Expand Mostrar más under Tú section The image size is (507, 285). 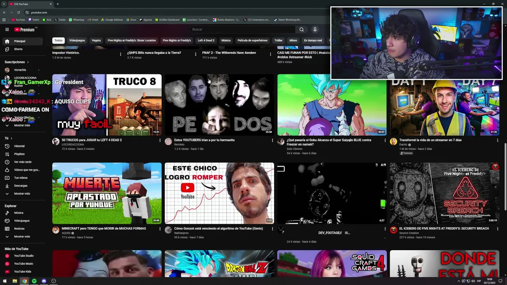click(x=22, y=194)
